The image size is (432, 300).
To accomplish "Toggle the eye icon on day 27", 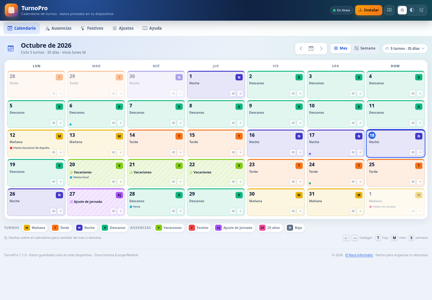I will click(113, 211).
